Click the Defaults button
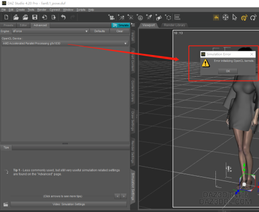Viewport: 259px width, 212px height. coord(99,31)
